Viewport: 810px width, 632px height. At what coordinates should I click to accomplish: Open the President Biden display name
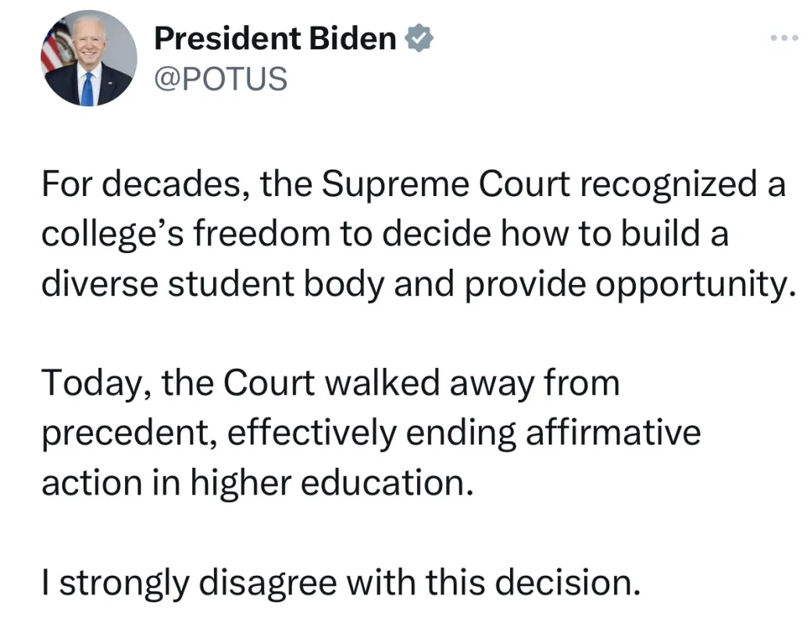(275, 38)
